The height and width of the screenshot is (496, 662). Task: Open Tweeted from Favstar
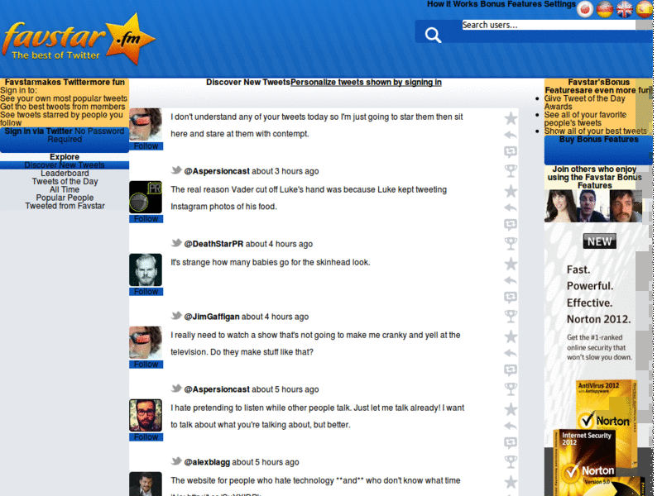[x=65, y=206]
